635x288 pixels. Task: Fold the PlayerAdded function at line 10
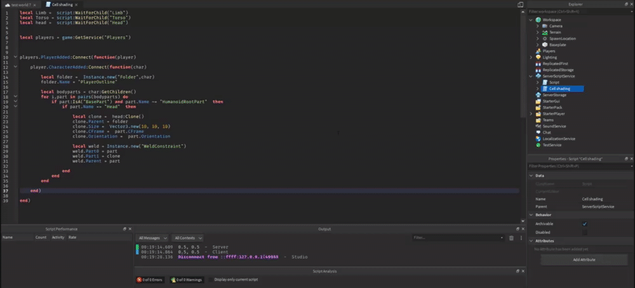(15, 57)
